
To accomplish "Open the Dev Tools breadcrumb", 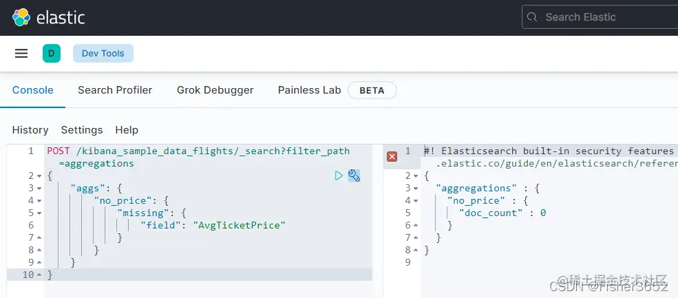I will 103,53.
